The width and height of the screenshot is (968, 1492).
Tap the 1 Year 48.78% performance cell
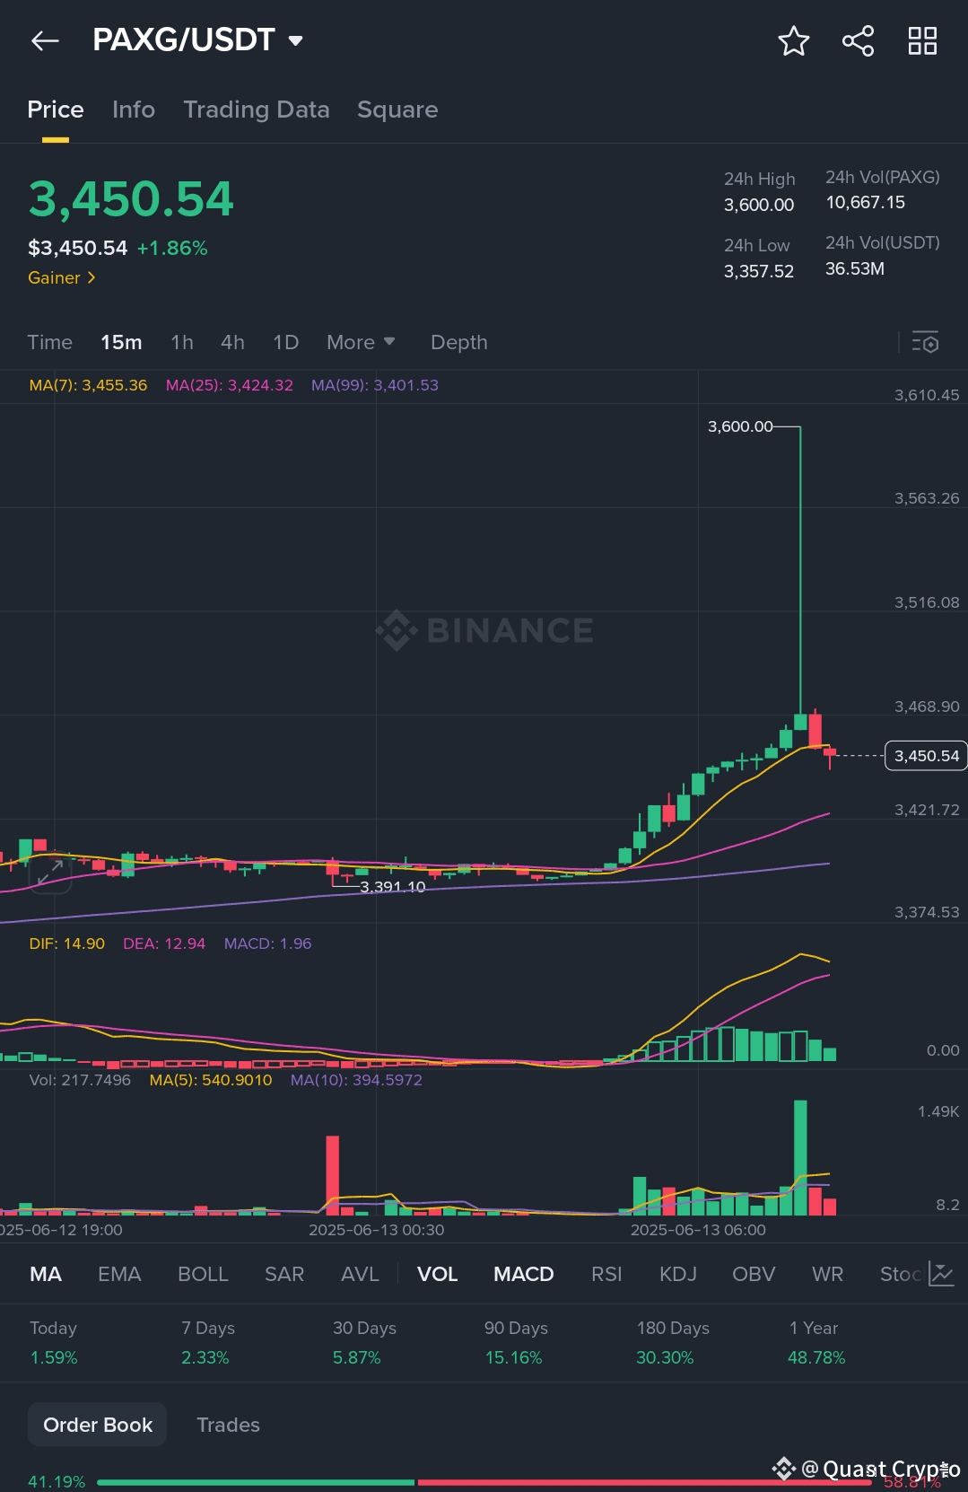[x=816, y=1342]
